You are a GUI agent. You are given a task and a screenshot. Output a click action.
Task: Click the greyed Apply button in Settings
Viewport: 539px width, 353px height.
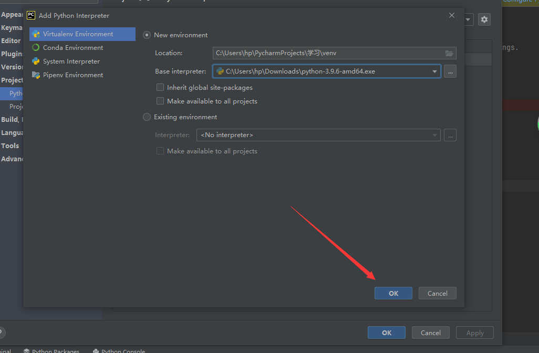pos(475,333)
